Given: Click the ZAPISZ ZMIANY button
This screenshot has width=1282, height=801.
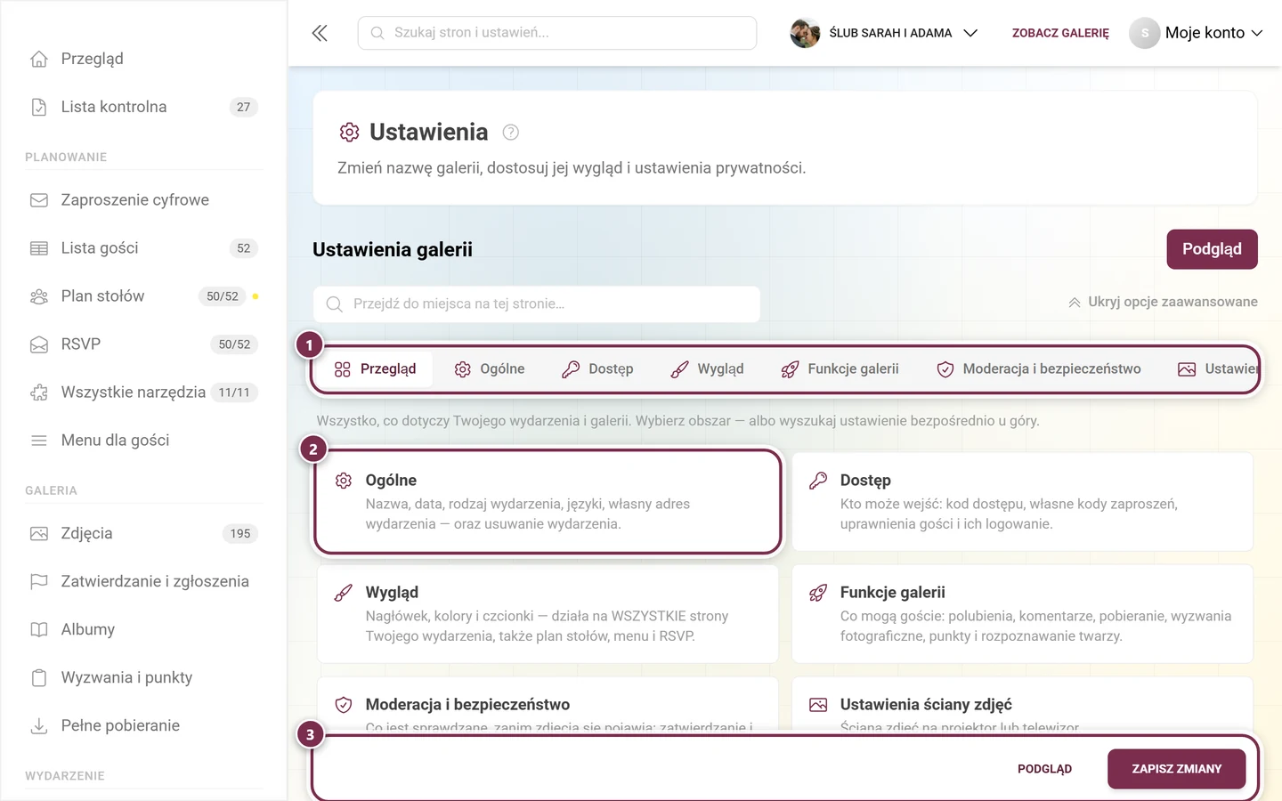Looking at the screenshot, I should tap(1176, 769).
